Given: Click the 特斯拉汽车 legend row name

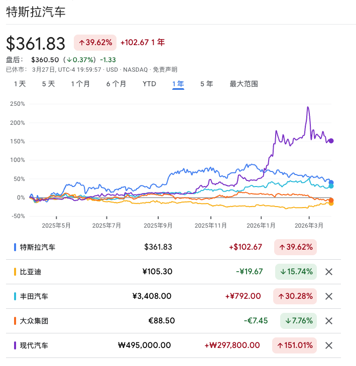Looking at the screenshot, I should [38, 247].
